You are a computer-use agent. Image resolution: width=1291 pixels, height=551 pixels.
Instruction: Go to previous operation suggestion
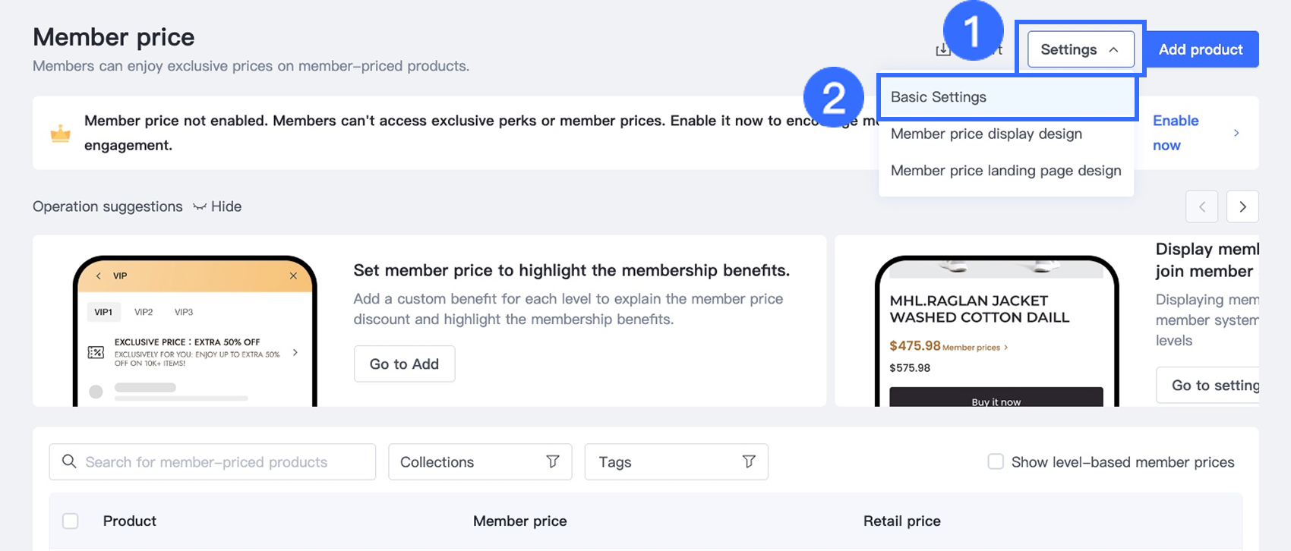pyautogui.click(x=1201, y=206)
